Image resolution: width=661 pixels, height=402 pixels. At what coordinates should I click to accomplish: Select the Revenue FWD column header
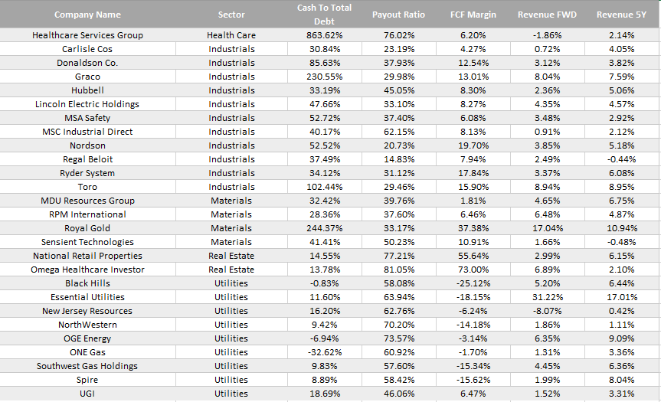[x=547, y=15]
